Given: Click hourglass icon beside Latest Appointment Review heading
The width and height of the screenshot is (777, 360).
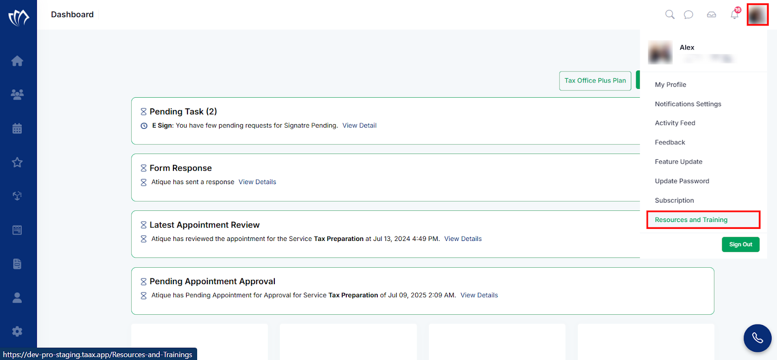Looking at the screenshot, I should pyautogui.click(x=144, y=225).
